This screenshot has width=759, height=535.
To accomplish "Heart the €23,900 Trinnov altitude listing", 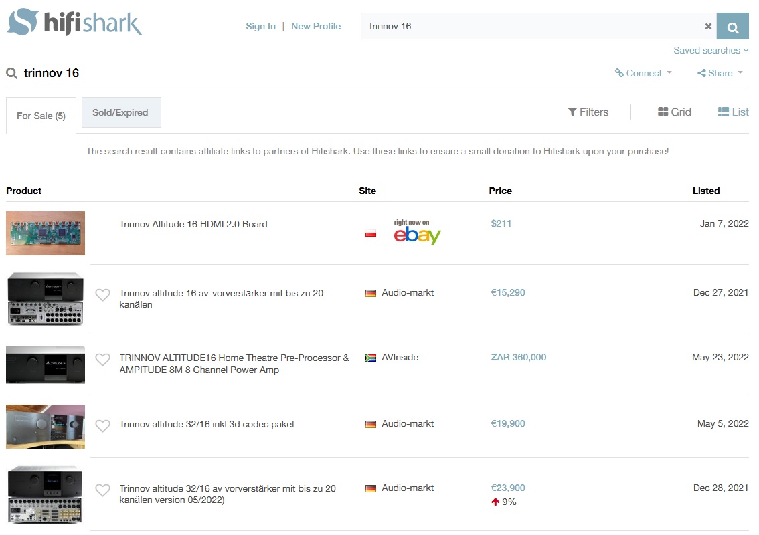I will coord(102,490).
